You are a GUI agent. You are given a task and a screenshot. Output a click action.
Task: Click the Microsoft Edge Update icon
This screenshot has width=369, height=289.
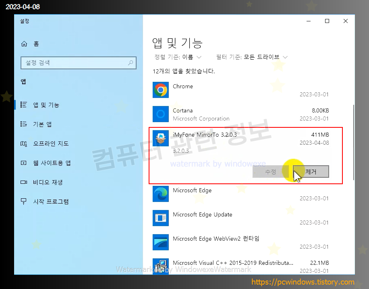160,218
